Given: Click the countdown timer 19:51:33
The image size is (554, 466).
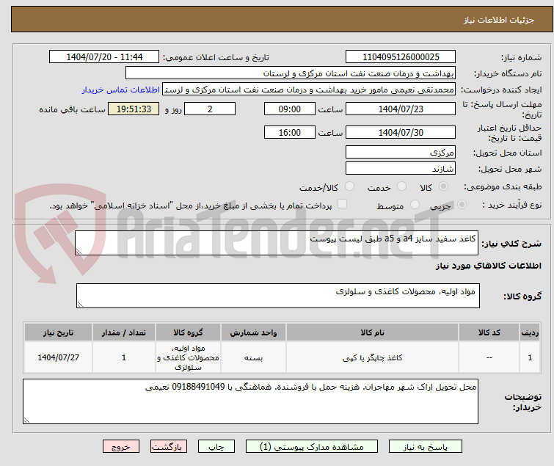Looking at the screenshot, I should 134,109.
